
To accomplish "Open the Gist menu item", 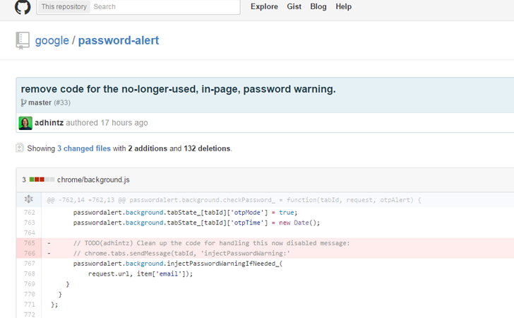I will coord(294,6).
